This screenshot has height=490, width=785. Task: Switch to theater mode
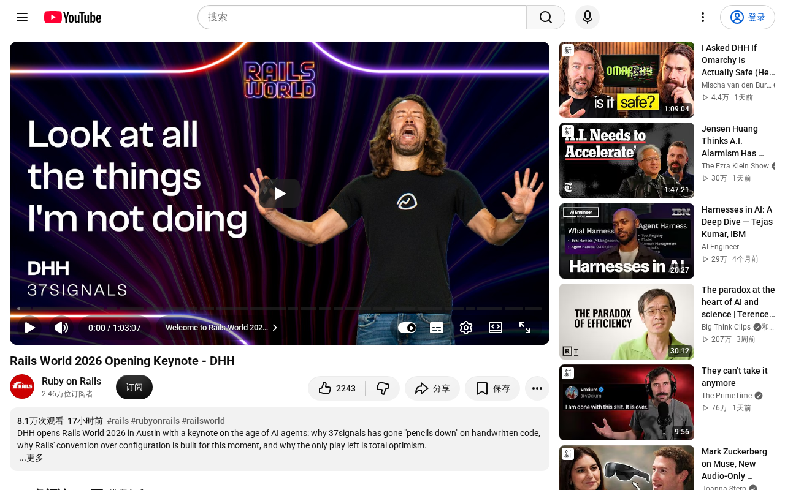tap(496, 328)
